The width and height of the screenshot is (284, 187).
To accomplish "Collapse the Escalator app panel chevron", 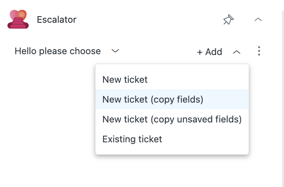I will (x=258, y=19).
